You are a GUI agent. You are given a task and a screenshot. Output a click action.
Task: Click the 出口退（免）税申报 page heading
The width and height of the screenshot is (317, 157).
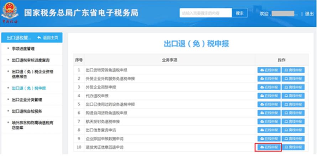[196, 44]
